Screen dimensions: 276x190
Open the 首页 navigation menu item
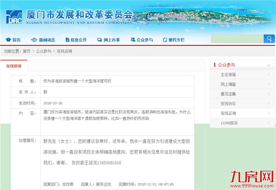click(x=16, y=40)
